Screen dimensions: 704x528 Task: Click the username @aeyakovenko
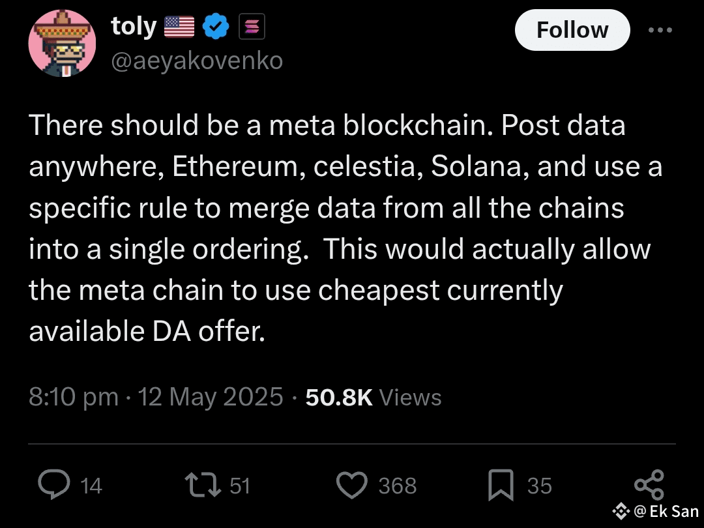coord(198,60)
